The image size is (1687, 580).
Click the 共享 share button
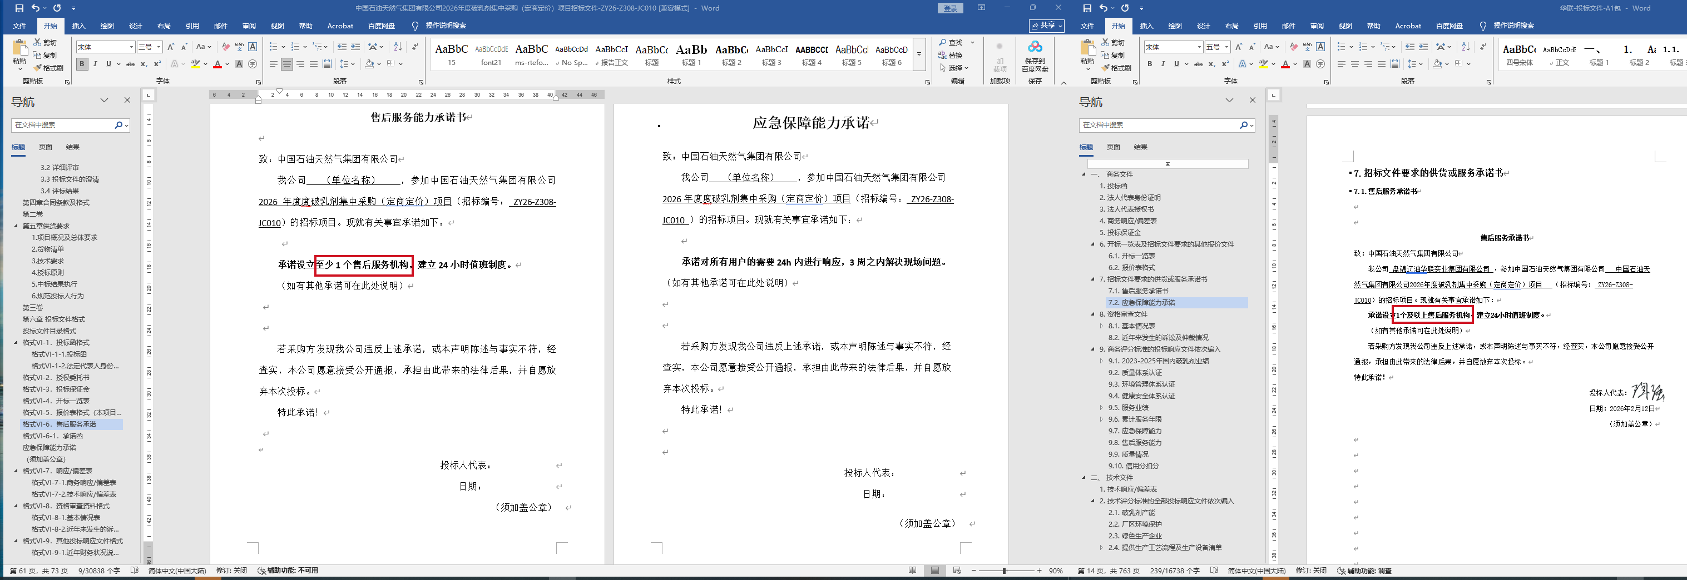click(x=1046, y=26)
